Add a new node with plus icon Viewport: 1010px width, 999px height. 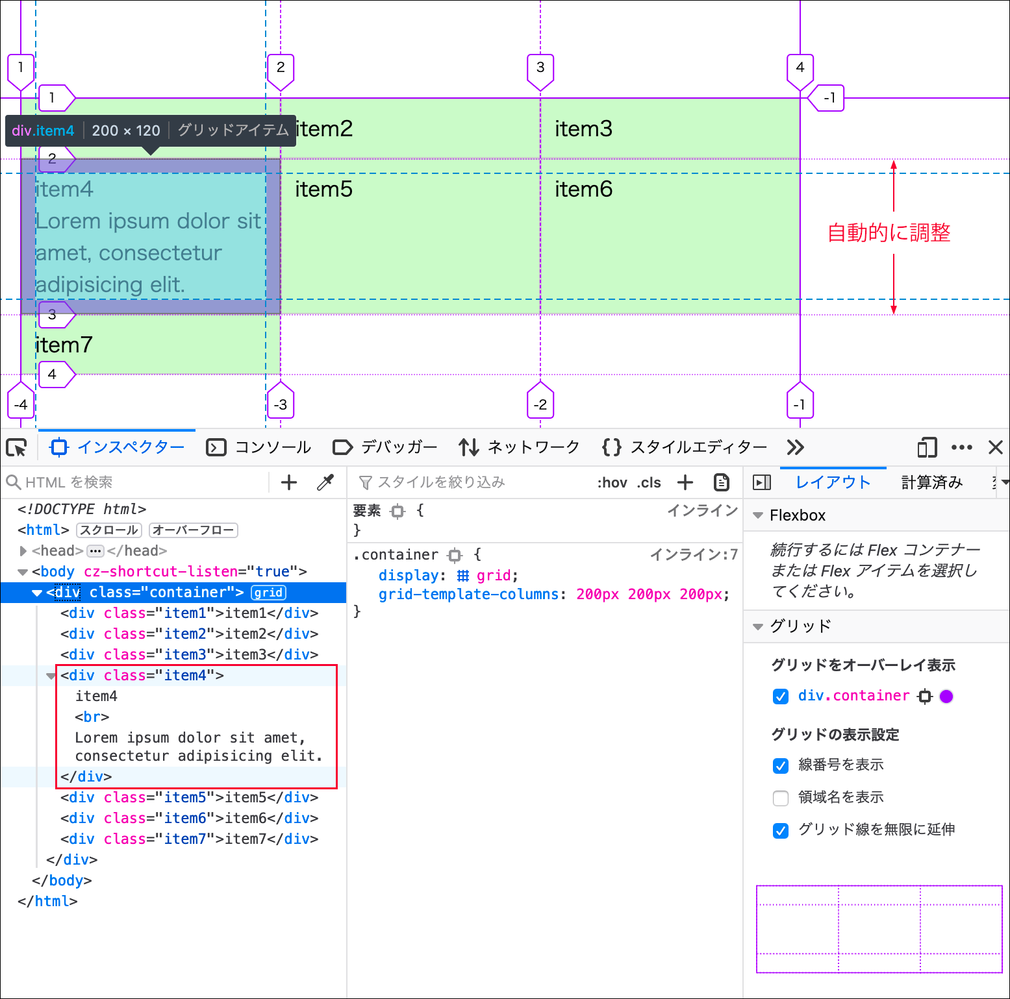coord(289,482)
